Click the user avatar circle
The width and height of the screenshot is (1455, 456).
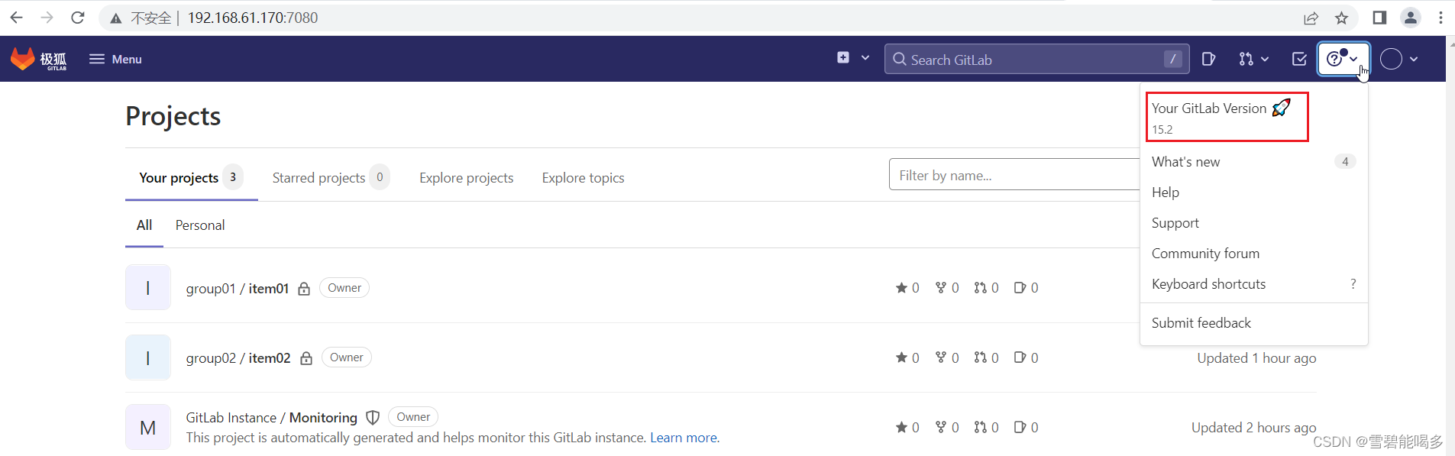coord(1391,59)
